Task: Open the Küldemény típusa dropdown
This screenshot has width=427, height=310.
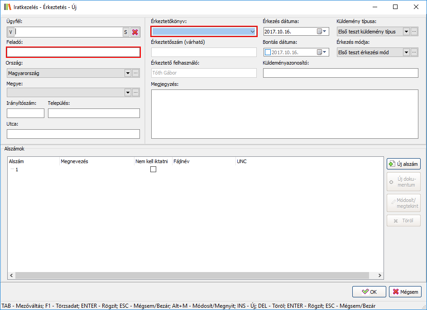Action: point(406,32)
